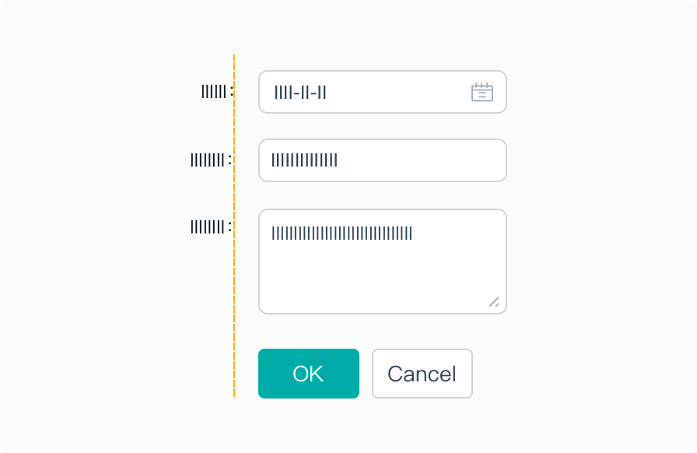Image resolution: width=697 pixels, height=453 pixels.
Task: Click the "Cancel" text in outlined button
Action: 422,374
